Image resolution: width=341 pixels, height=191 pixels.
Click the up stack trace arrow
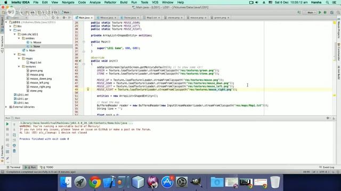(14, 124)
